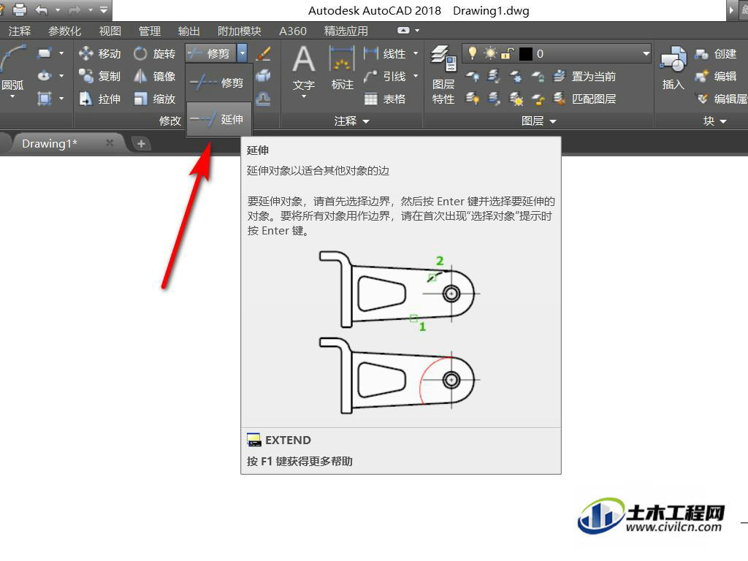Click the Layer Unlock icon
748x561 pixels.
coord(538,99)
